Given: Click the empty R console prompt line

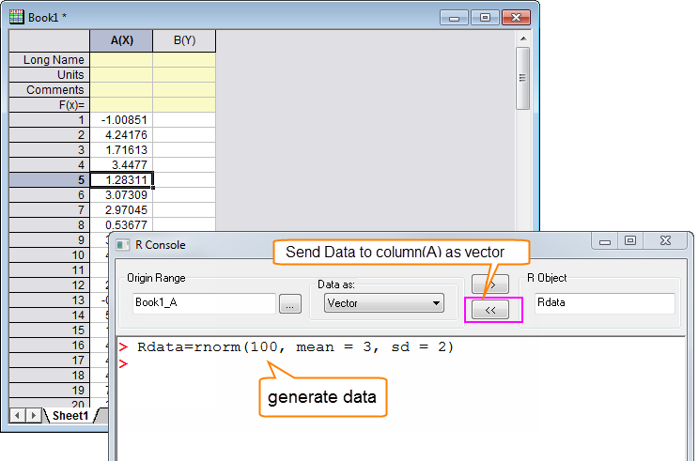Looking at the screenshot, I should coord(282,364).
